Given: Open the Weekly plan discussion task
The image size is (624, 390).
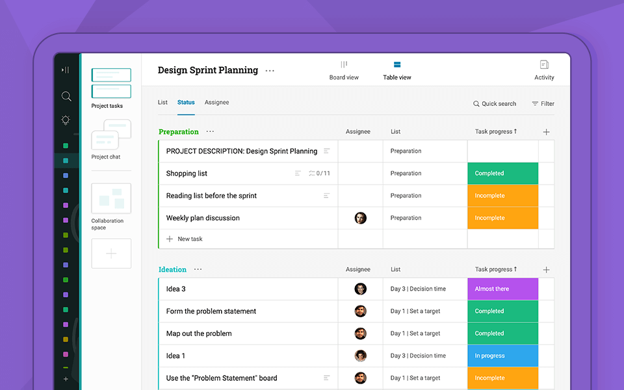Looking at the screenshot, I should click(x=203, y=218).
